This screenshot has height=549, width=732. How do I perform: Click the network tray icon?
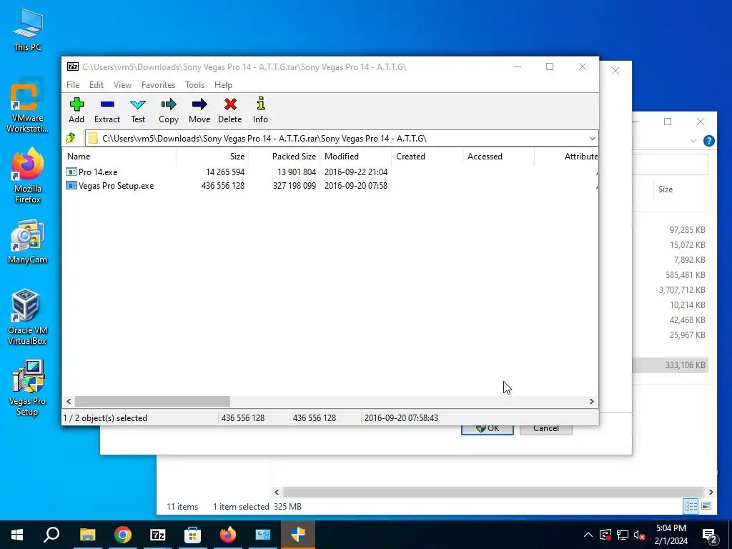pos(623,535)
